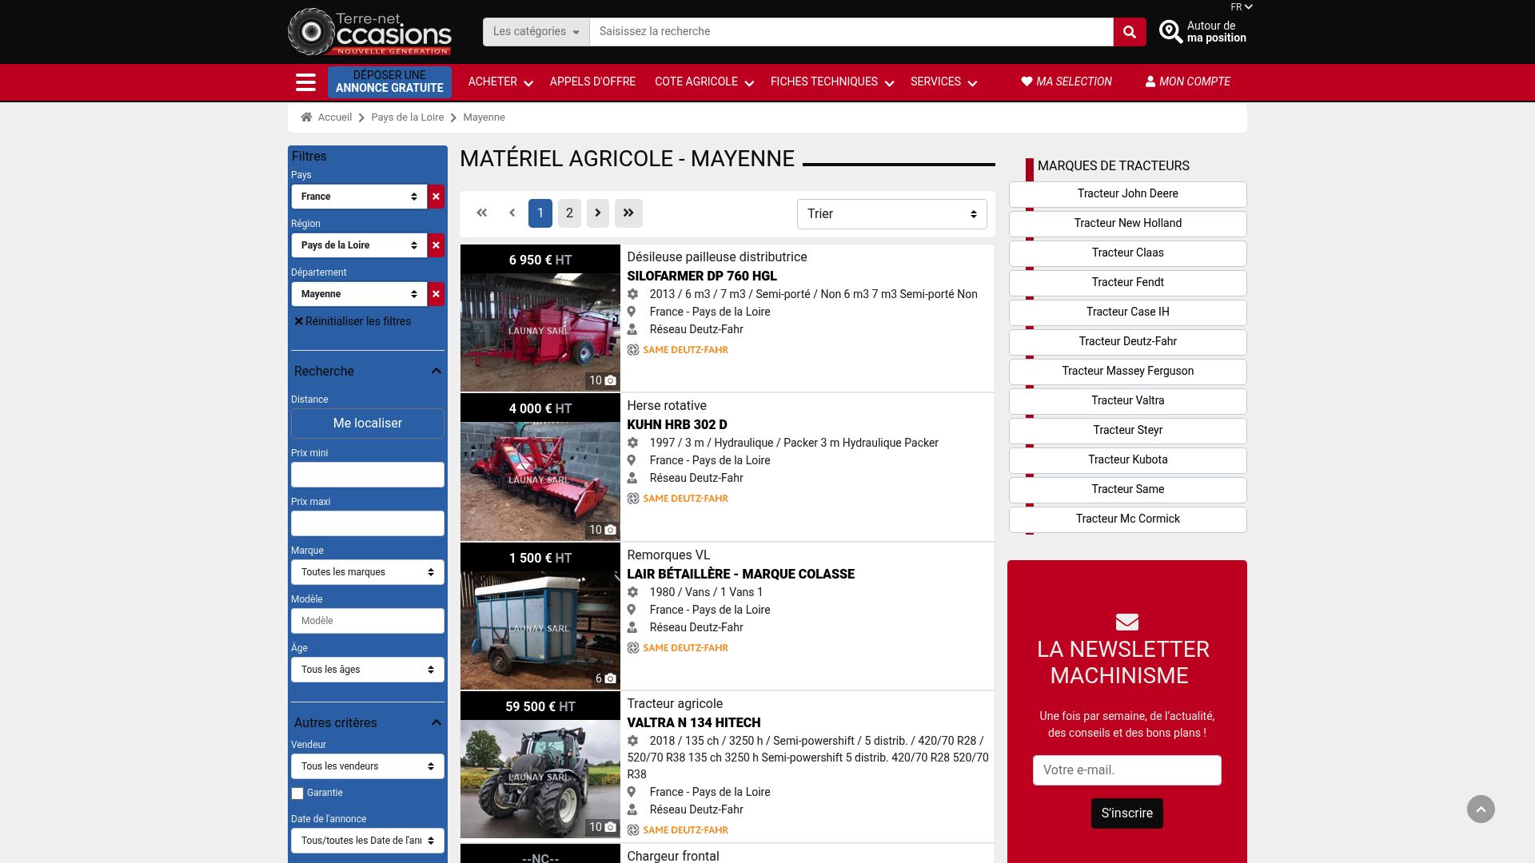
Task: Go to the next results page arrow
Action: [x=597, y=213]
